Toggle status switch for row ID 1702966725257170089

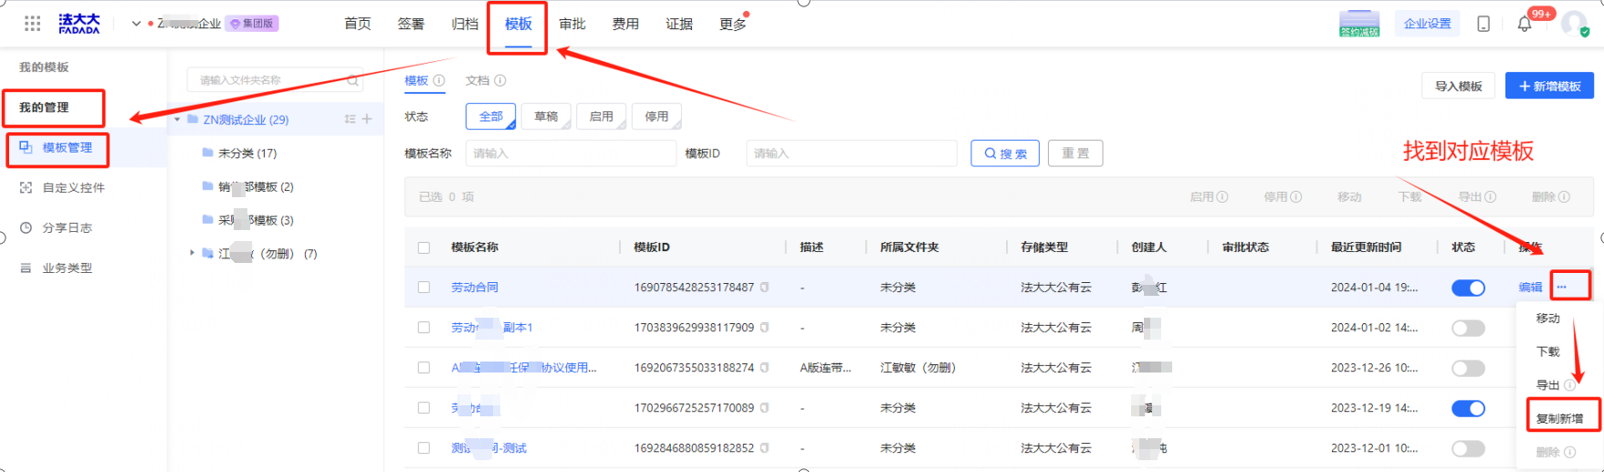tap(1468, 408)
